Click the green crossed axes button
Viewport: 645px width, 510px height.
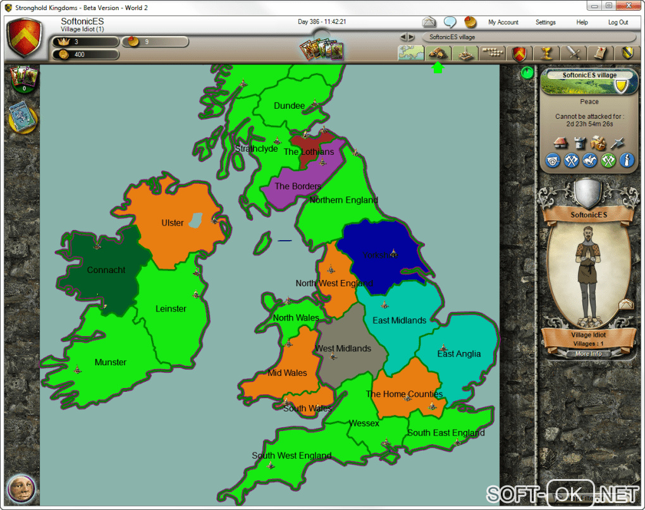coord(608,161)
